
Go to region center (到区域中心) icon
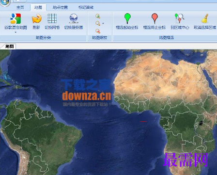click(x=179, y=18)
